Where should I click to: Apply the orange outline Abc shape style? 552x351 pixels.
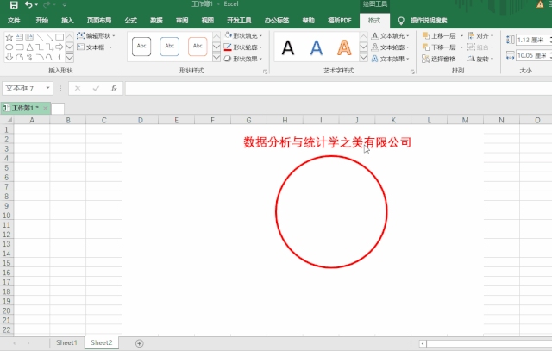click(198, 47)
